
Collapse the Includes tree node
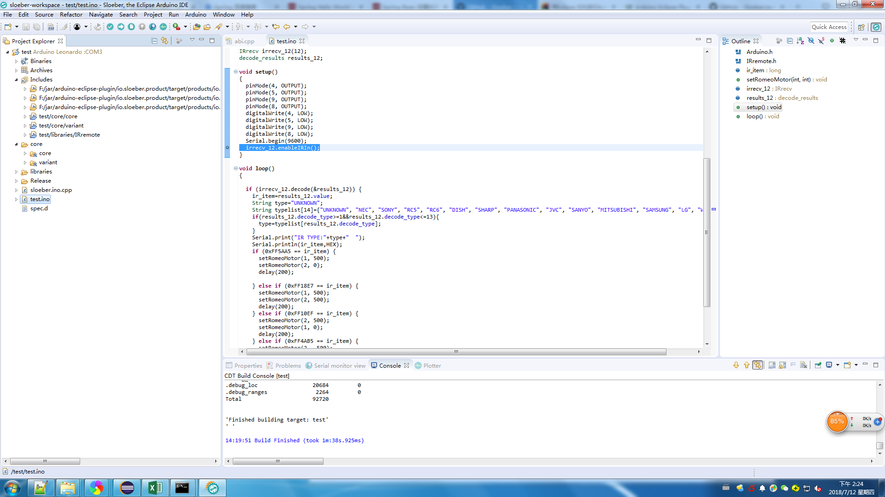coord(17,80)
